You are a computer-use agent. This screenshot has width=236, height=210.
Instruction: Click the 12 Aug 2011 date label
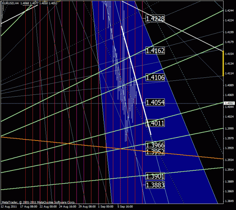pos(9,207)
